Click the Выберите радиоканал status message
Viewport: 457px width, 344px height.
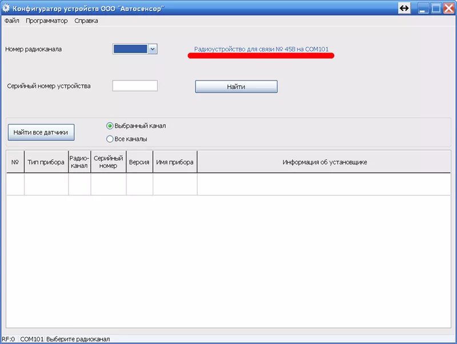point(78,339)
